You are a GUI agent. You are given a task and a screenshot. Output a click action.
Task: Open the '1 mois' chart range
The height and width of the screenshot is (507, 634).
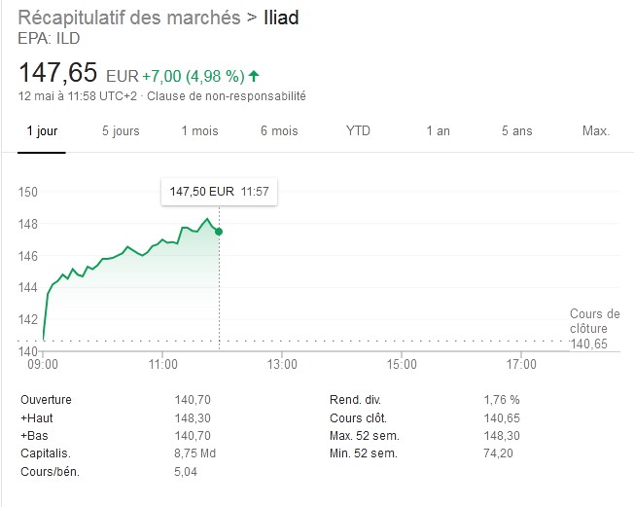[x=199, y=131]
